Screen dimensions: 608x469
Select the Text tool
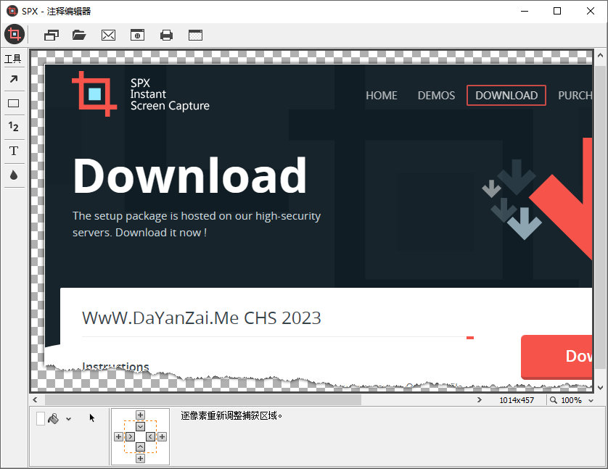14,151
